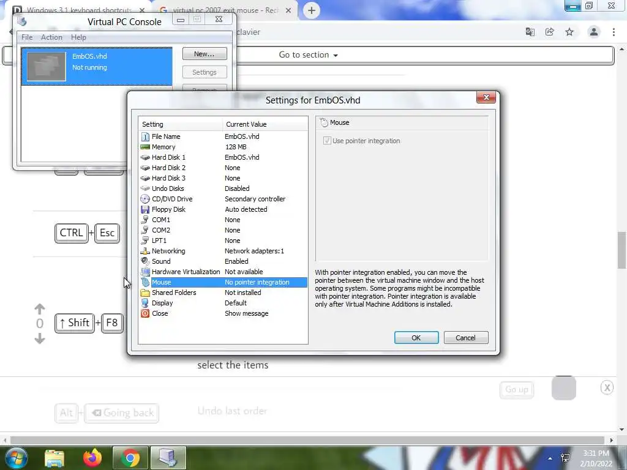Close the Settings for EmbOS.vhd dialog
This screenshot has width=627, height=470.
486,97
